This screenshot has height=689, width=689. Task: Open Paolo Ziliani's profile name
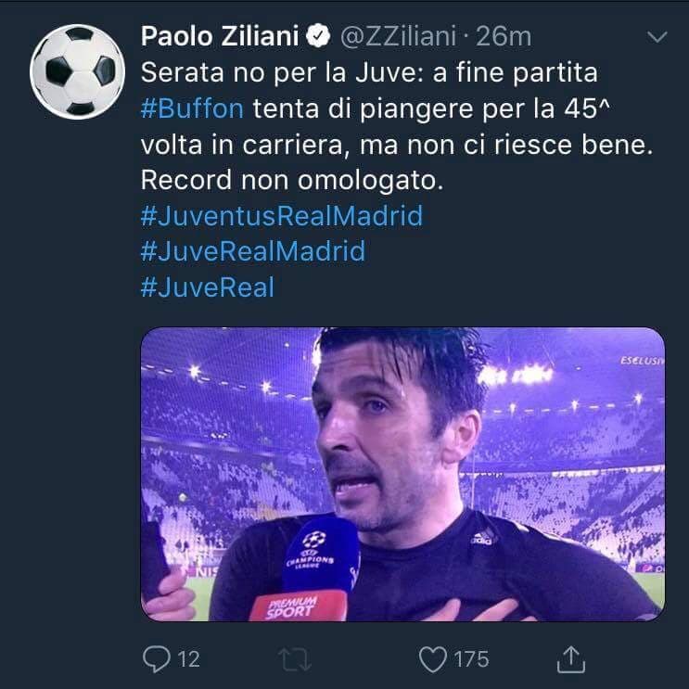(x=219, y=37)
